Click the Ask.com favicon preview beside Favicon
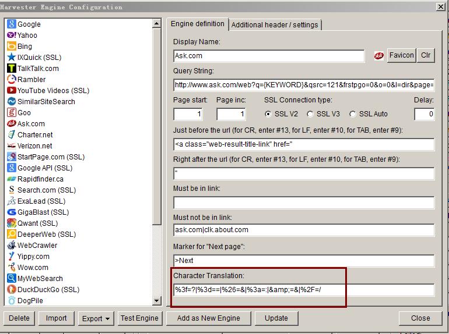This screenshot has width=449, height=334. (x=378, y=56)
